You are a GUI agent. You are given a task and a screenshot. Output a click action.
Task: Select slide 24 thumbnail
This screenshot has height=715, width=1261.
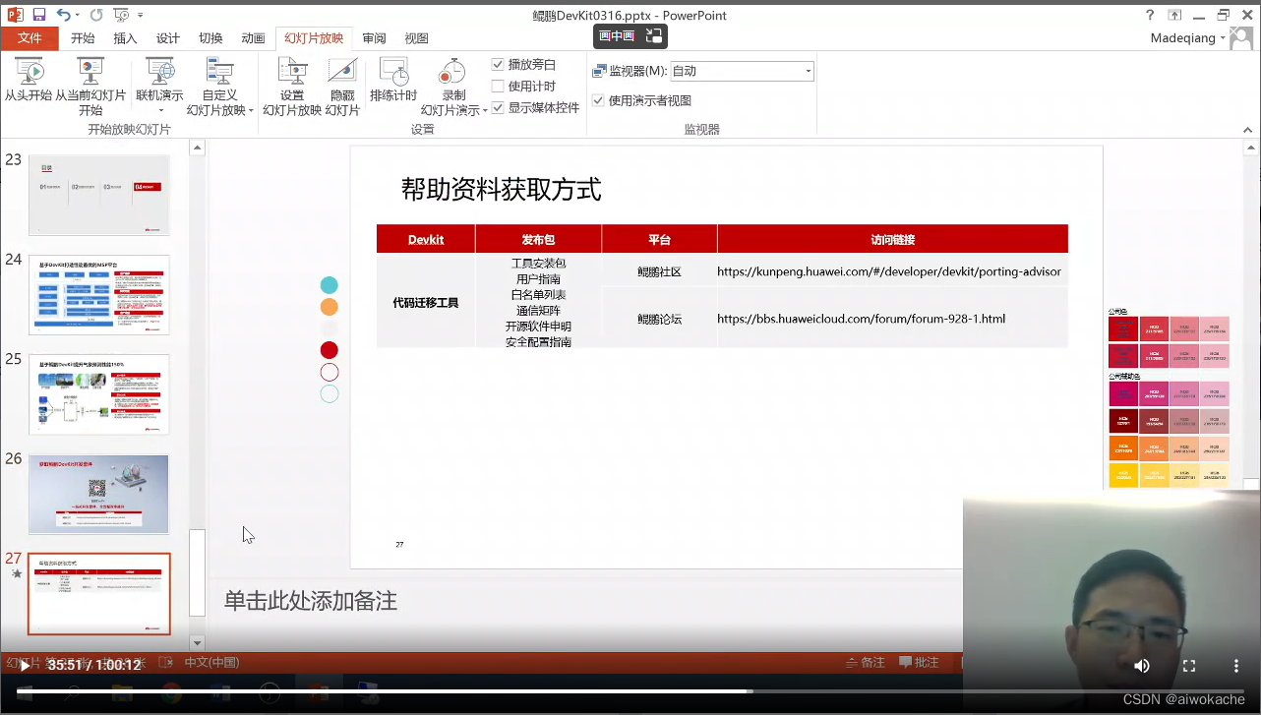(x=99, y=295)
